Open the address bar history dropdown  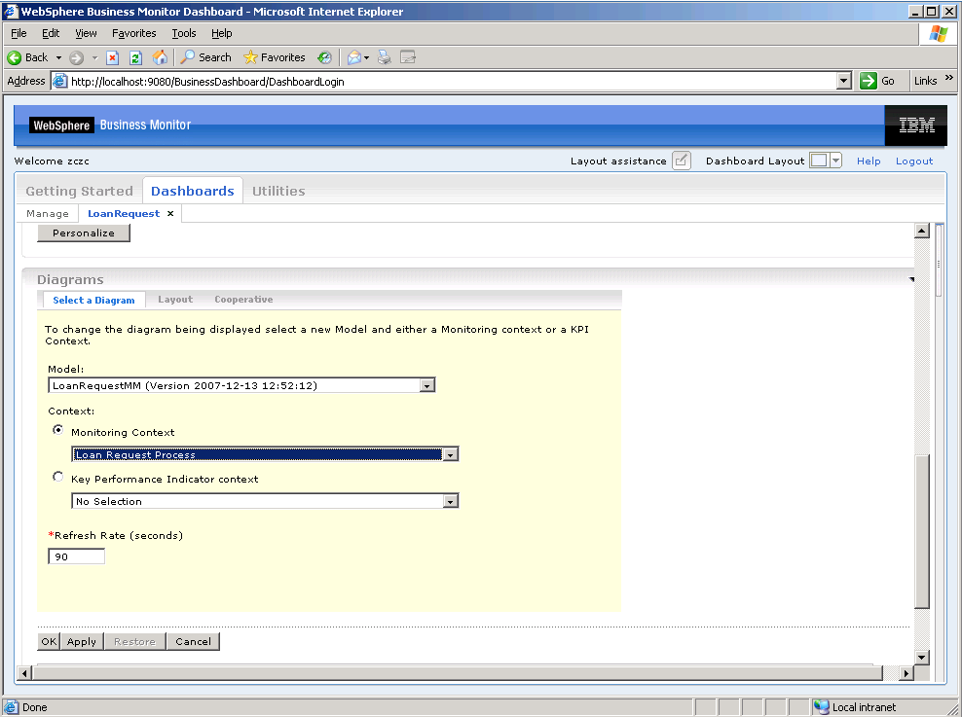point(844,81)
